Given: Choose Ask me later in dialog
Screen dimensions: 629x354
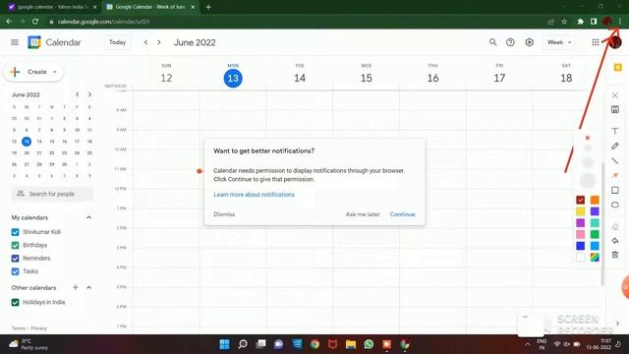Looking at the screenshot, I should click(x=363, y=214).
